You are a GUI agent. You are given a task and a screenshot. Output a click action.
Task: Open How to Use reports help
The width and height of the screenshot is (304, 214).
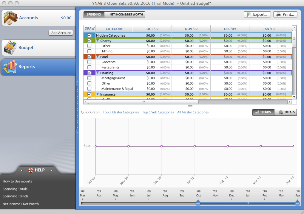click(x=17, y=181)
